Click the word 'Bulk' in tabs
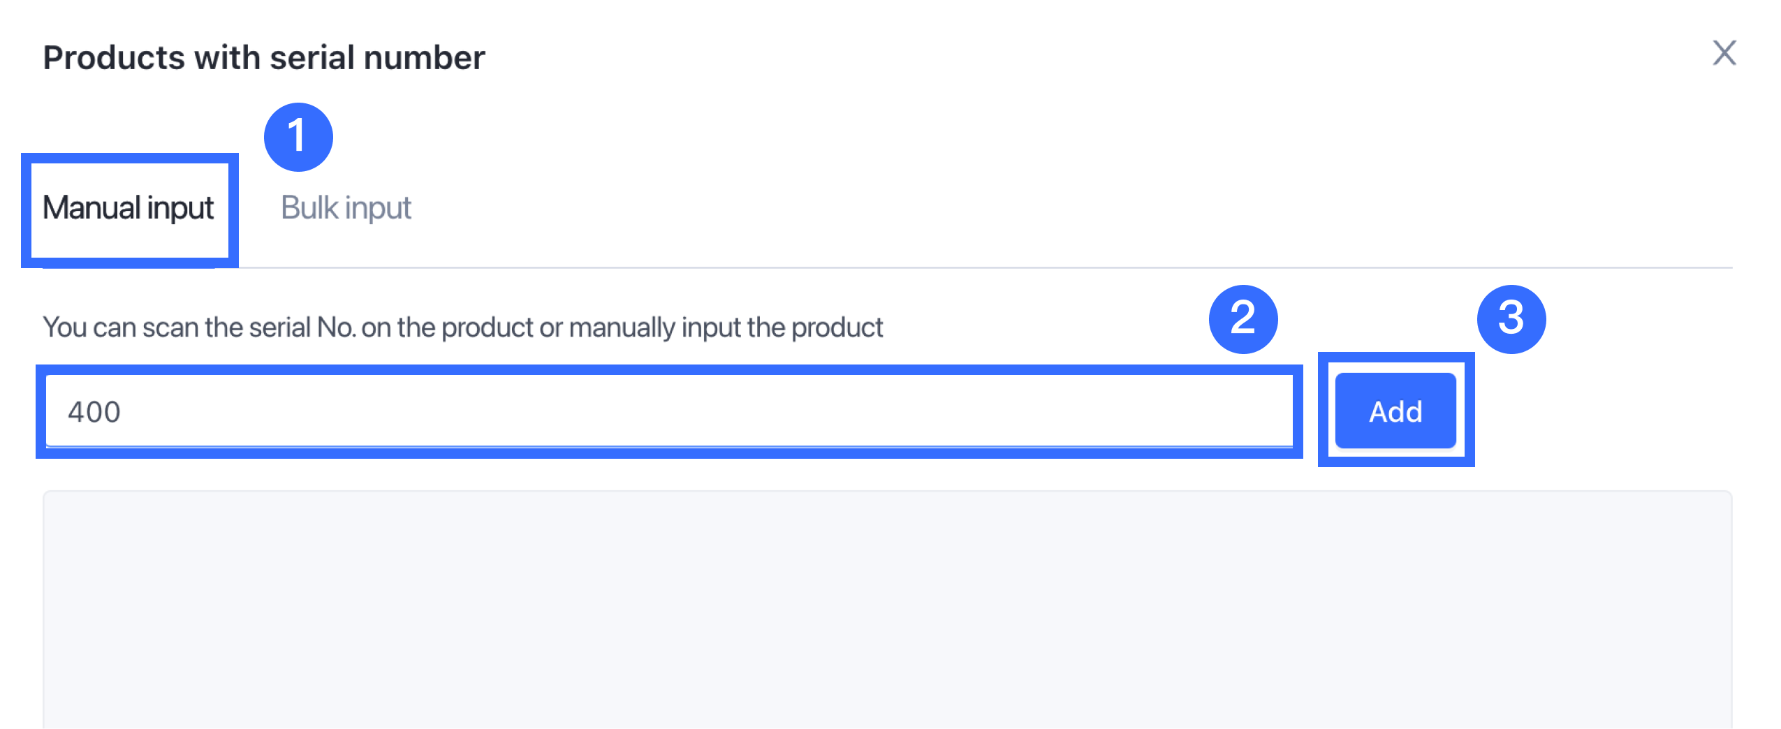The image size is (1781, 729). [x=309, y=208]
